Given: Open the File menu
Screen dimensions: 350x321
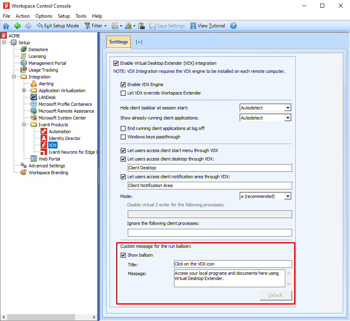Looking at the screenshot, I should tap(6, 16).
